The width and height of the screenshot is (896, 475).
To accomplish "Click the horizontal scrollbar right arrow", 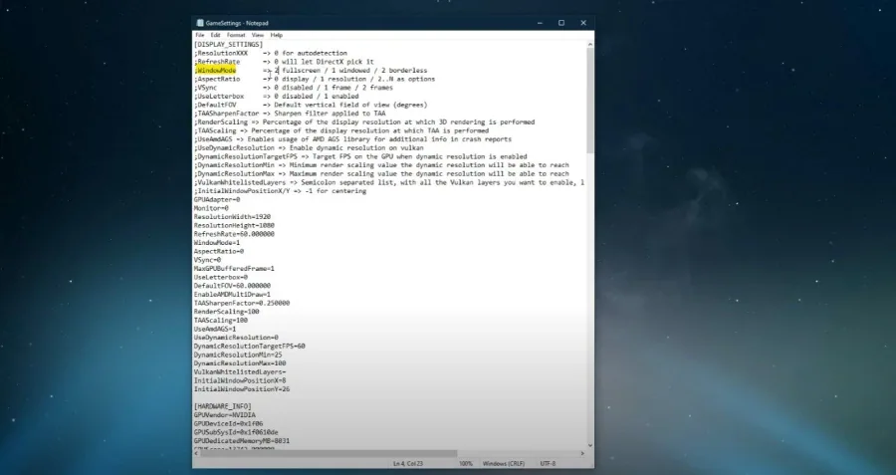I will (582, 453).
